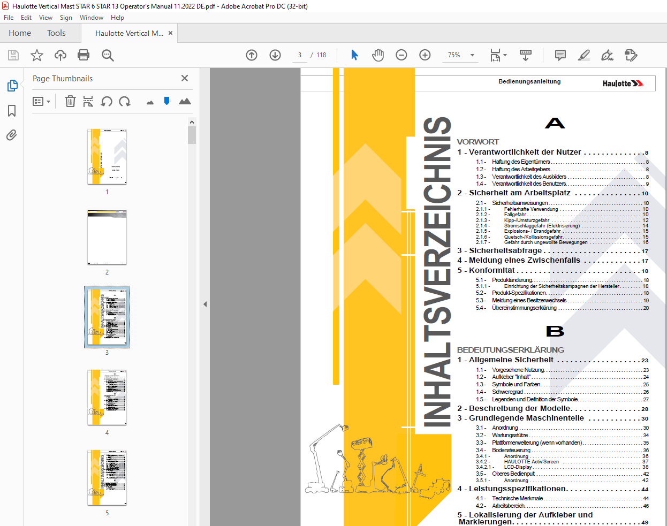
Task: Click '4 - Leistungsspezifikationen' entry
Action: pos(552,489)
